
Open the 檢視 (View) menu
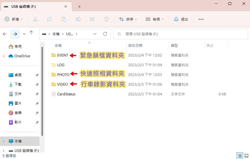[x=155, y=19]
